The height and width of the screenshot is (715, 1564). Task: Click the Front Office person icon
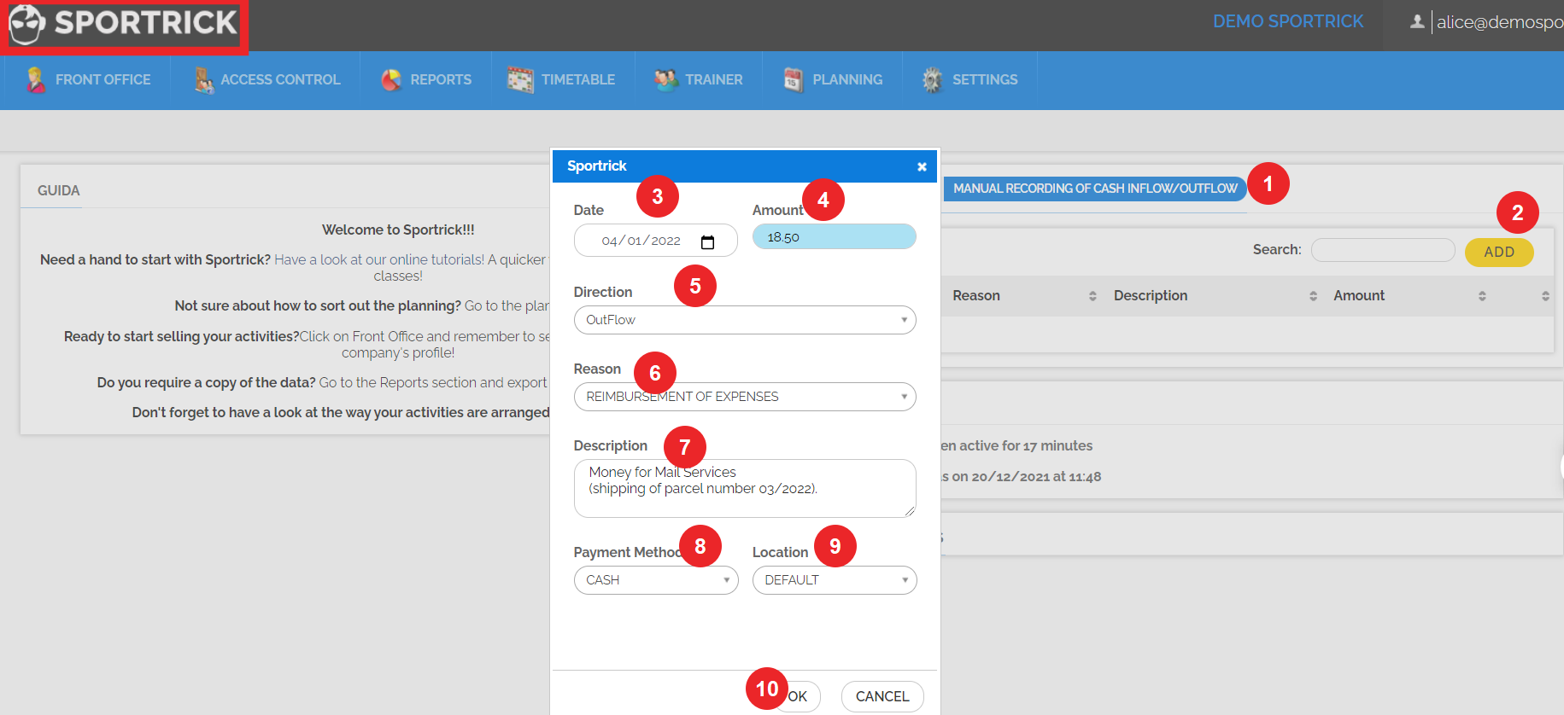click(x=35, y=79)
